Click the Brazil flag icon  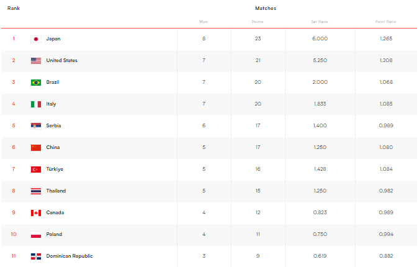pos(36,83)
